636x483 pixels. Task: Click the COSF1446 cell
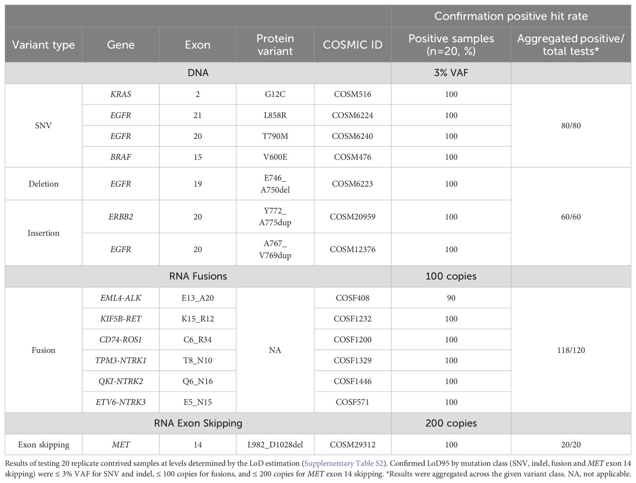(352, 381)
